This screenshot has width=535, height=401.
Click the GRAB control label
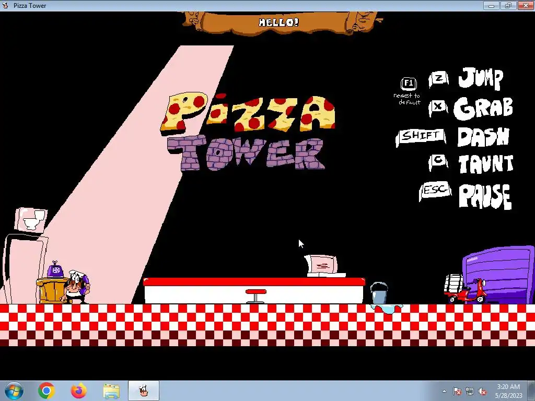[x=483, y=109]
